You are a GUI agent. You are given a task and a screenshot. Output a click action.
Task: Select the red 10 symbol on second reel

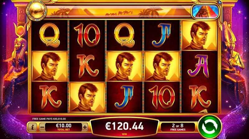pos(87,35)
